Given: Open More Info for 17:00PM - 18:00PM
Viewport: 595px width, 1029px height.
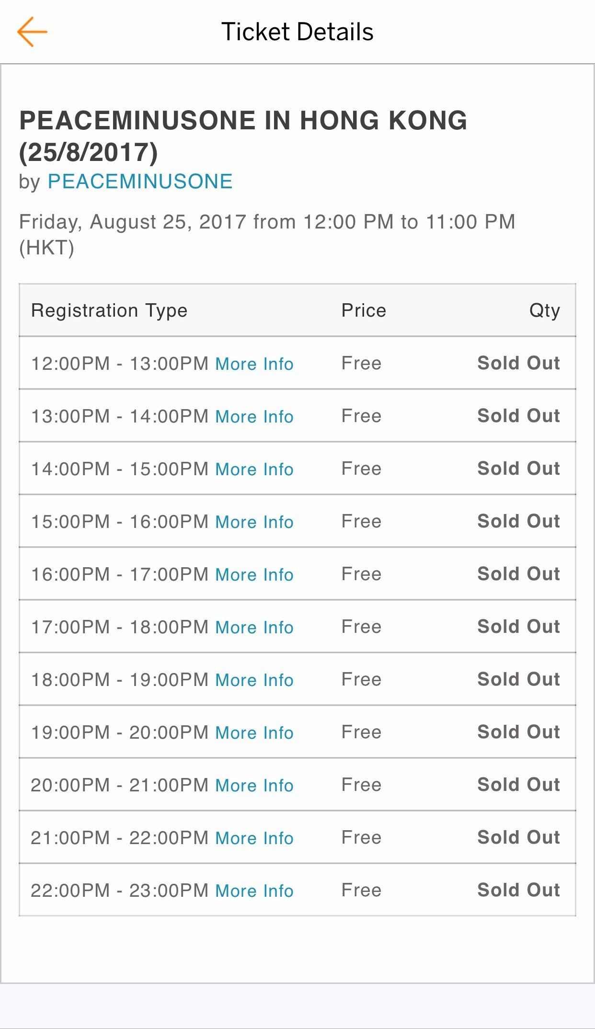Looking at the screenshot, I should click(254, 628).
